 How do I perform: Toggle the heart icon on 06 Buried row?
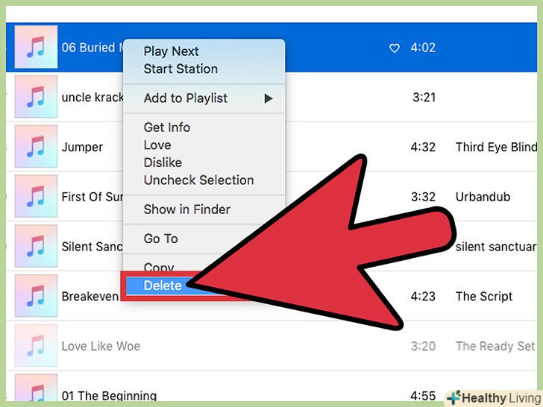pyautogui.click(x=395, y=48)
